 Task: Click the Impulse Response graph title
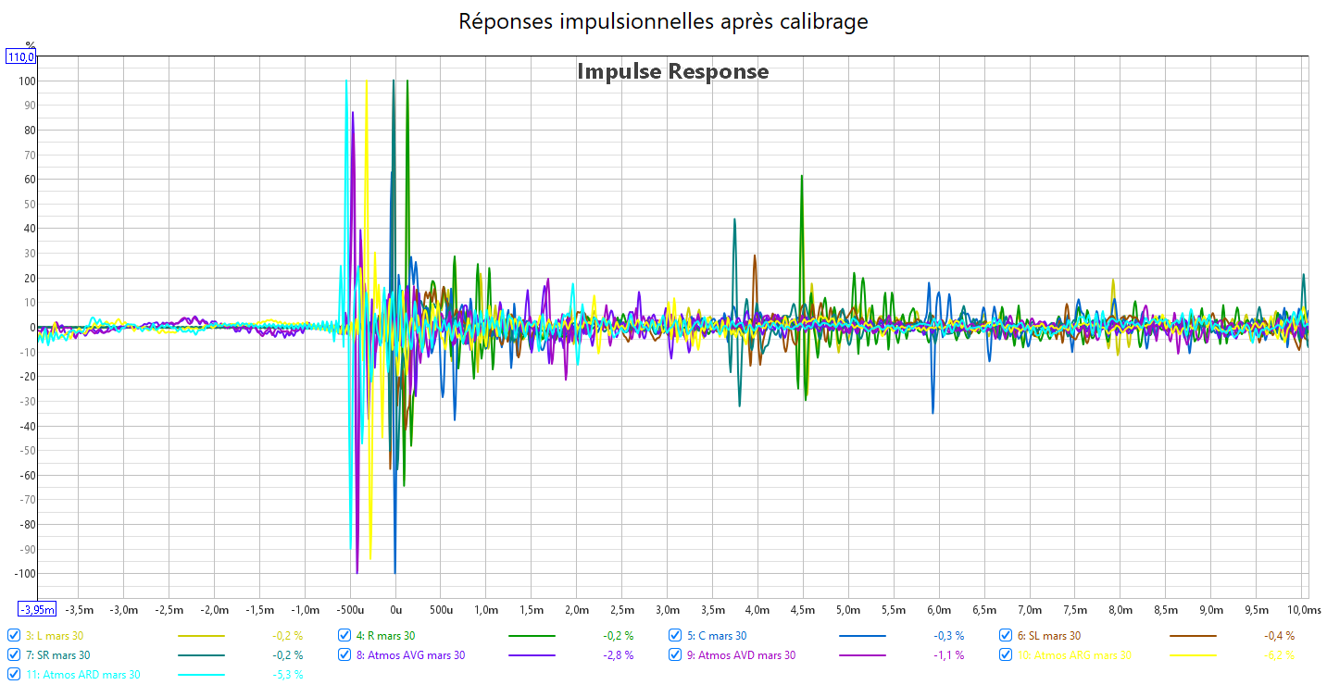click(672, 71)
